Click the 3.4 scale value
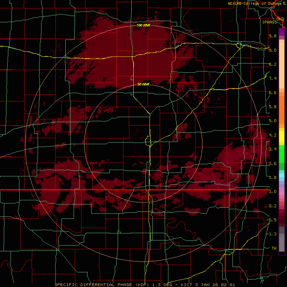 click(x=273, y=149)
